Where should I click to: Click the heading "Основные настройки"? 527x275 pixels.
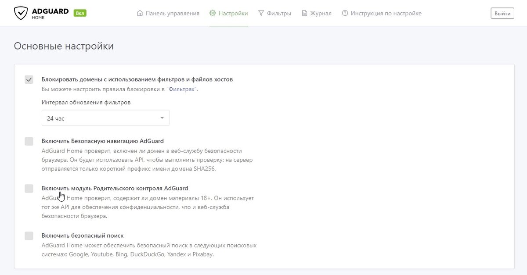[x=64, y=46]
